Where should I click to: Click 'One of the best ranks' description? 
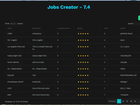[x=41, y=88]
